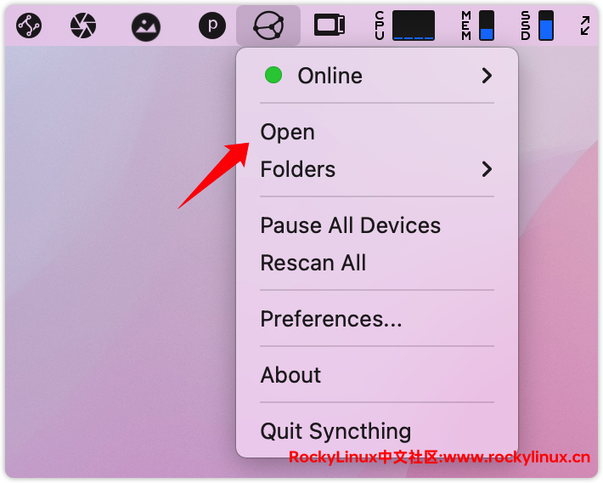Click the Syncthing menu bar icon
The width and height of the screenshot is (603, 483).
tap(268, 26)
